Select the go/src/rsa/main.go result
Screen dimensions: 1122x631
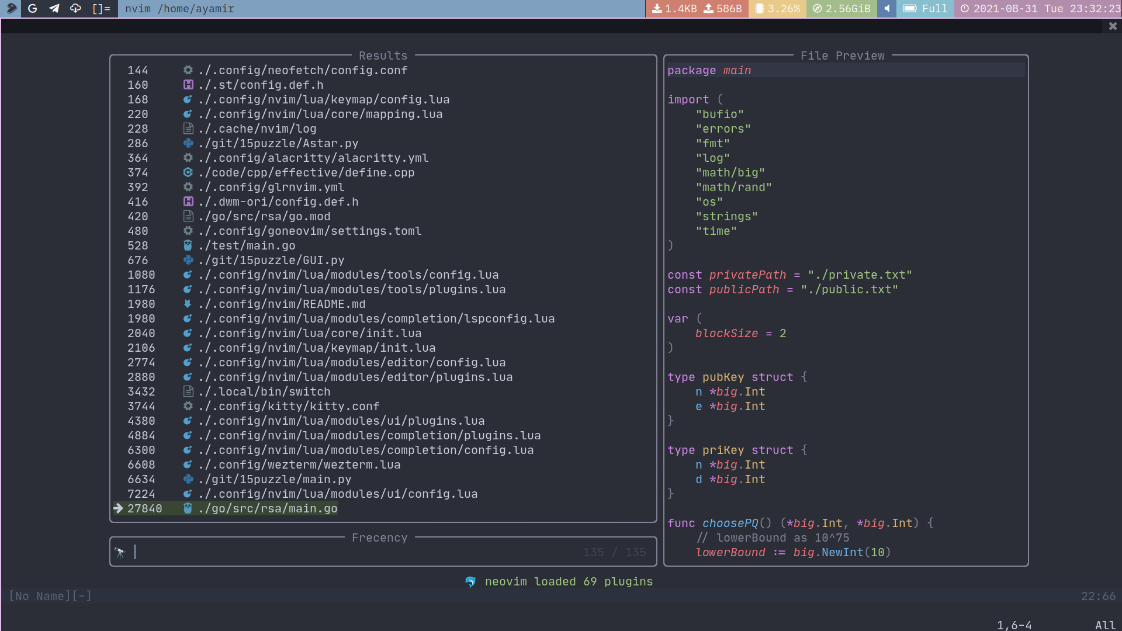tap(268, 508)
